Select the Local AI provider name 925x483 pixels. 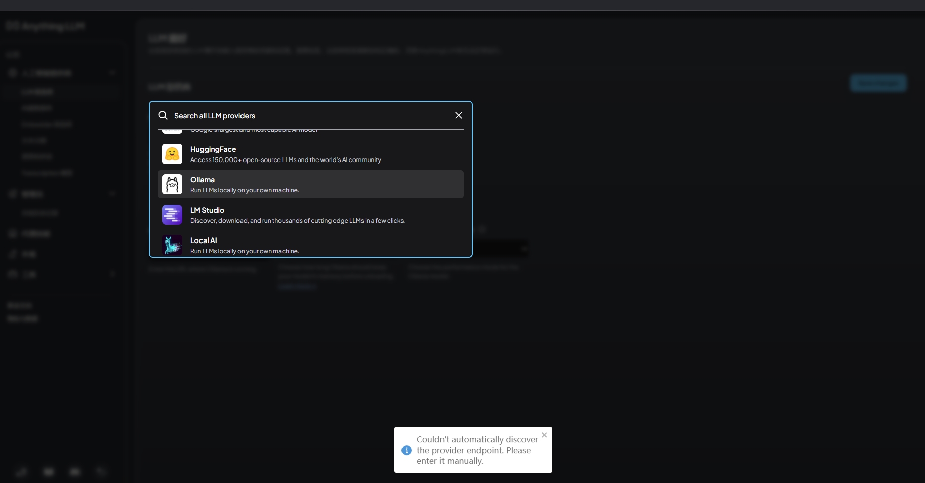coord(204,240)
